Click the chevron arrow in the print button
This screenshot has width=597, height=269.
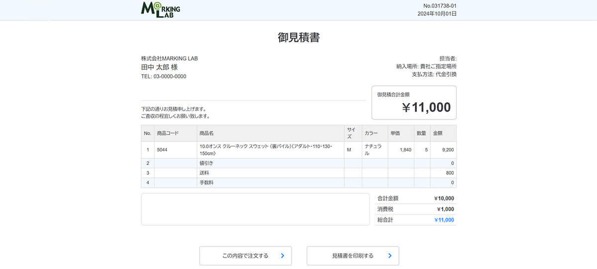click(x=390, y=256)
